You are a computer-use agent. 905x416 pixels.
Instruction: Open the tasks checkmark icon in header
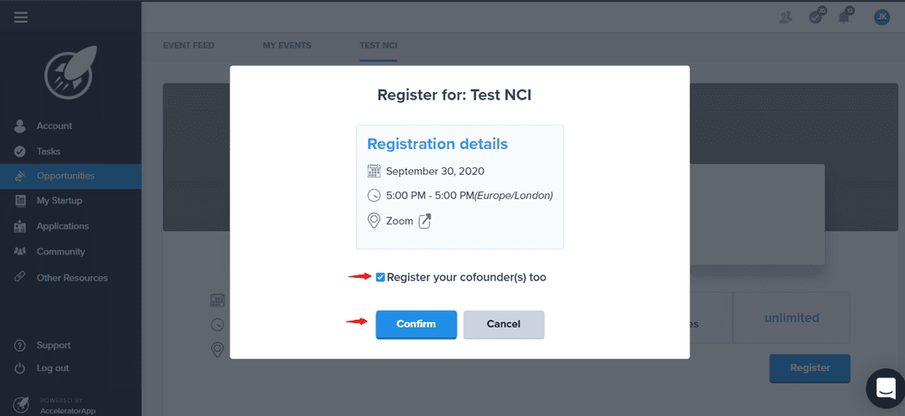[x=816, y=17]
